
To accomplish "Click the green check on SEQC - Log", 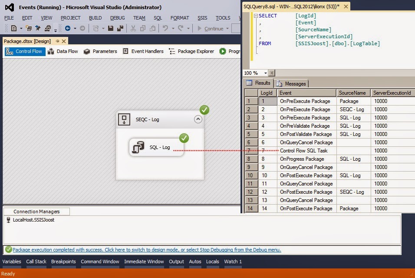I will [x=204, y=109].
